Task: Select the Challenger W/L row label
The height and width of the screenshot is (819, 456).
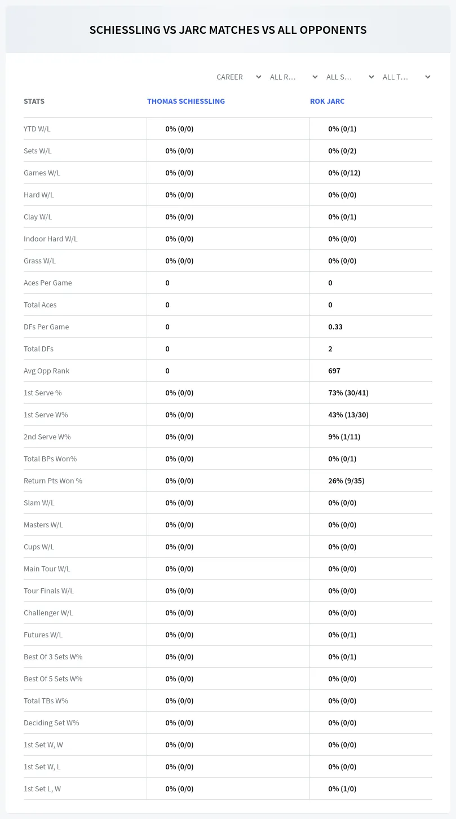Action: 48,613
